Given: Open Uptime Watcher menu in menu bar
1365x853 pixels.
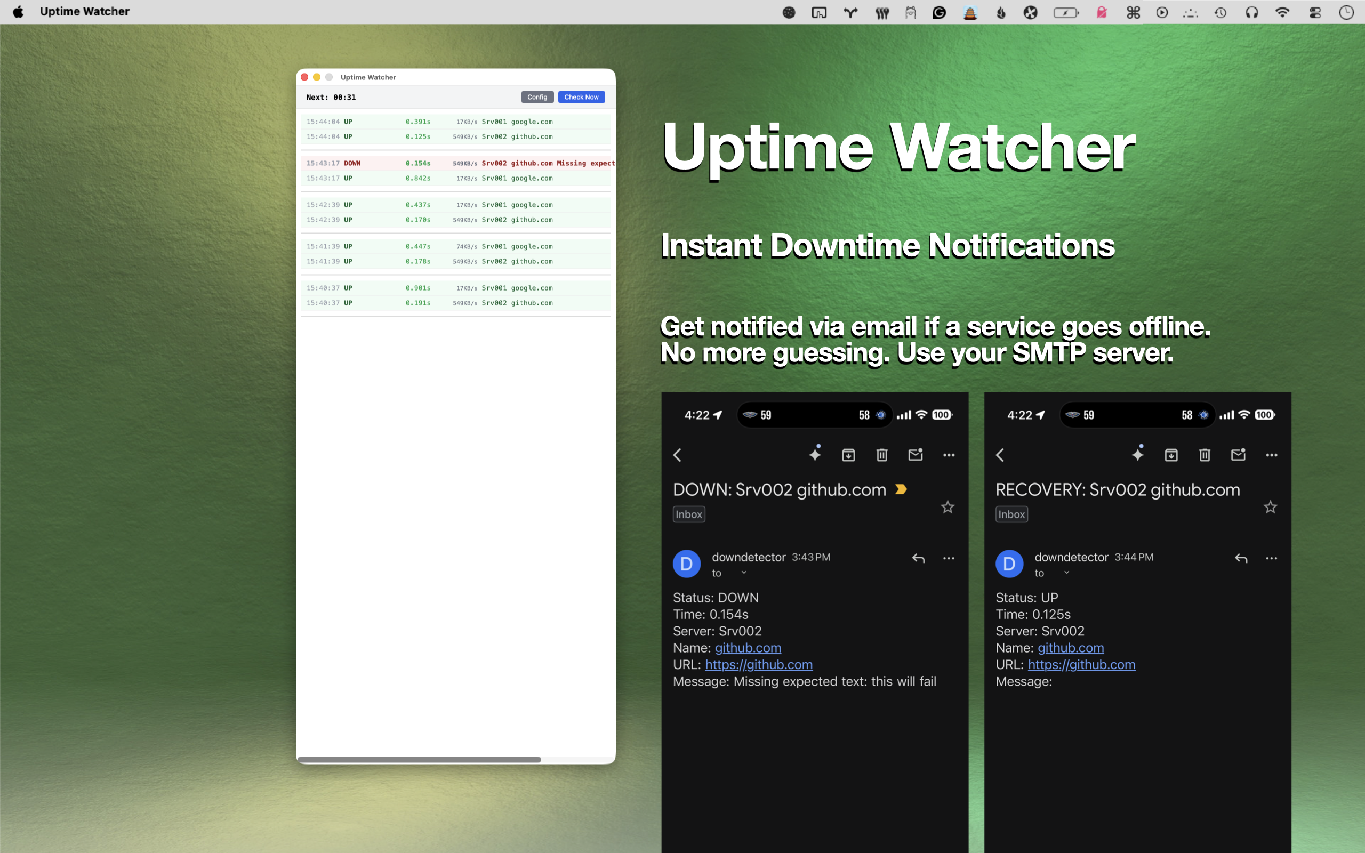Looking at the screenshot, I should click(85, 11).
